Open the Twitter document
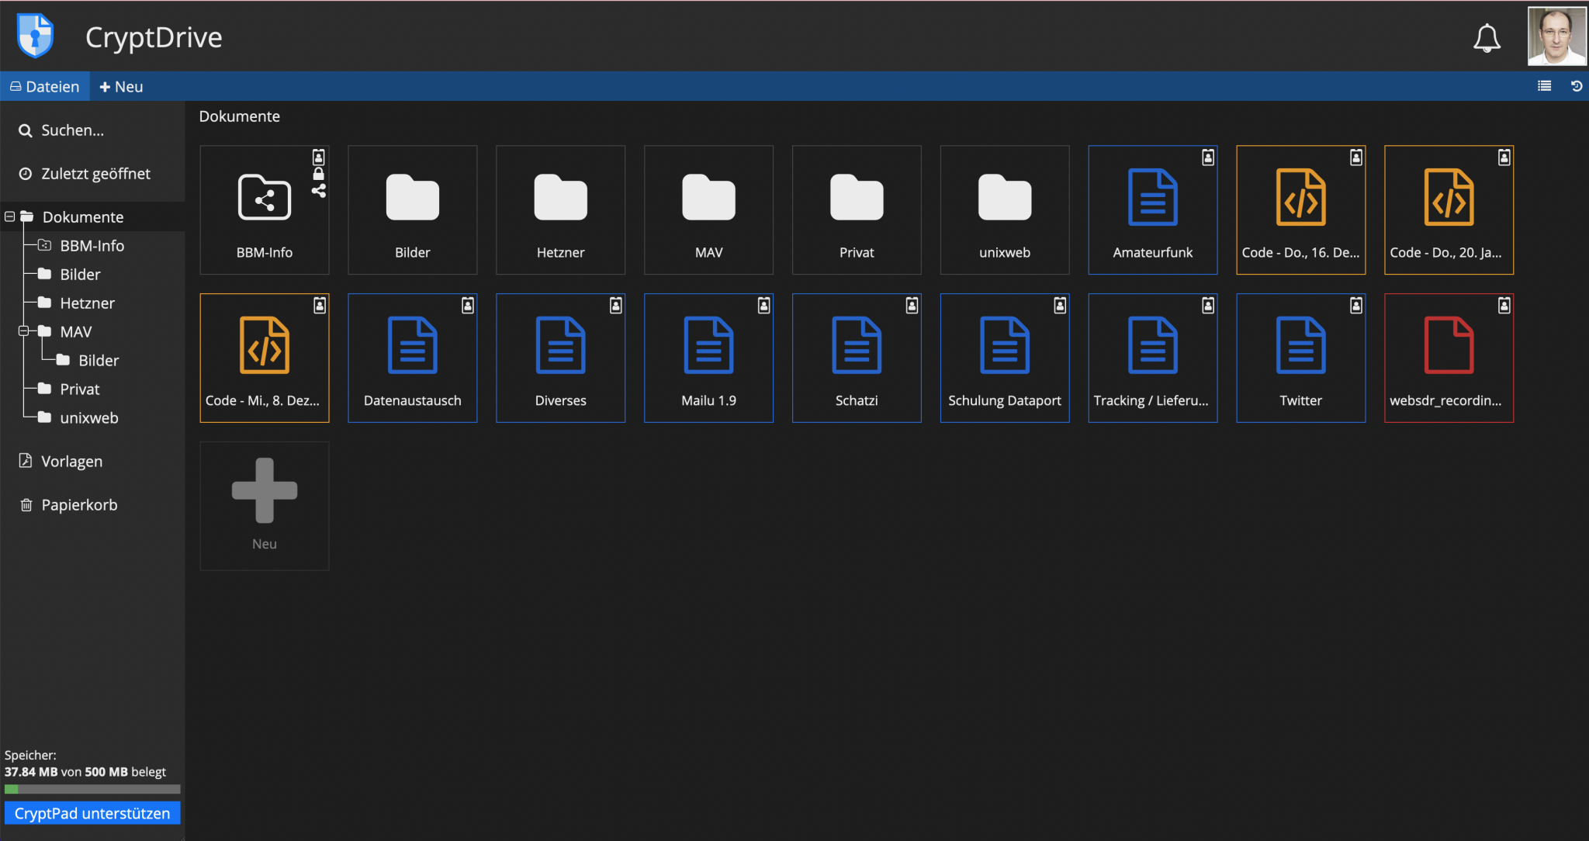Screen dimensions: 1589x841 click(x=1301, y=358)
